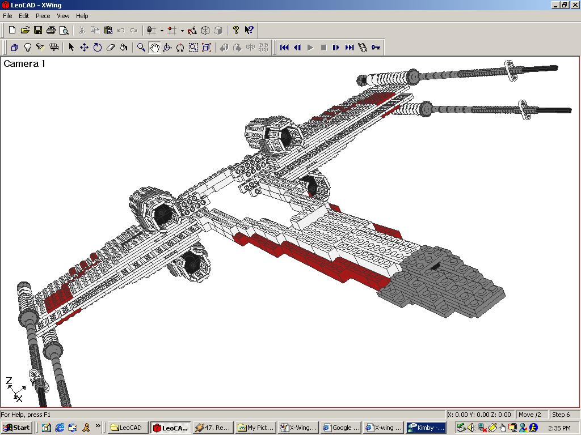Open the snap settings dropdown arrow
Screen dimensions: 581x435
(x=162, y=30)
